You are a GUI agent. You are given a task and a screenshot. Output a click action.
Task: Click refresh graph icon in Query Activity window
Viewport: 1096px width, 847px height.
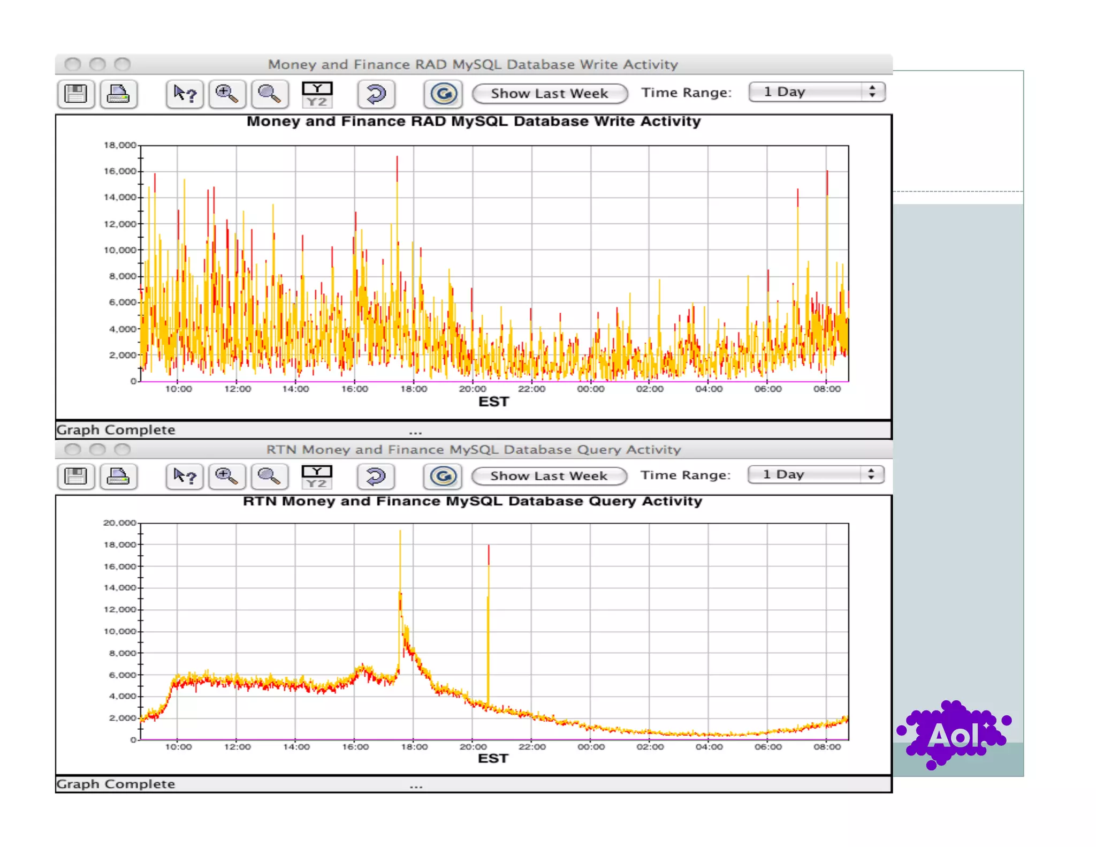pos(443,476)
